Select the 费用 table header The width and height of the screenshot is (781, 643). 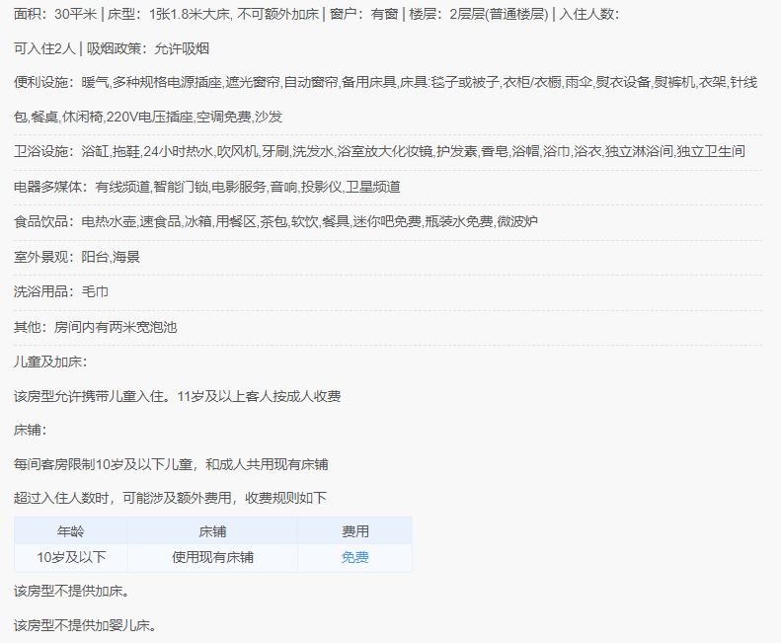coord(354,531)
